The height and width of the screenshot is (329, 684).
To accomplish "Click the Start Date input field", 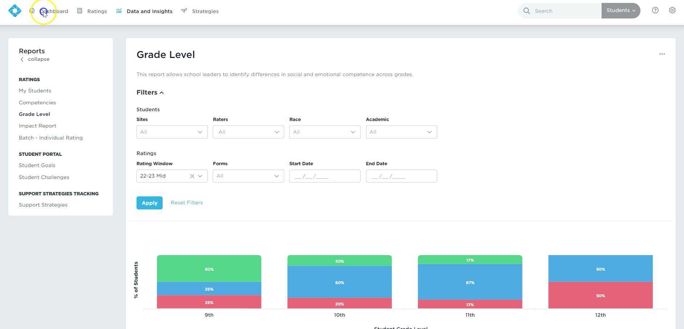I will [x=325, y=176].
